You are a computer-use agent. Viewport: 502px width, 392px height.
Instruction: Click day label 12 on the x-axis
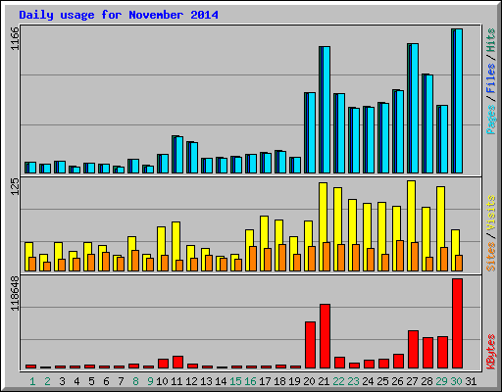point(191,381)
